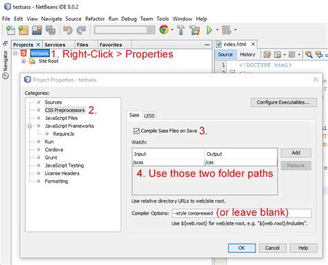Open the Run menu
This screenshot has width=328, height=265.
[113, 19]
